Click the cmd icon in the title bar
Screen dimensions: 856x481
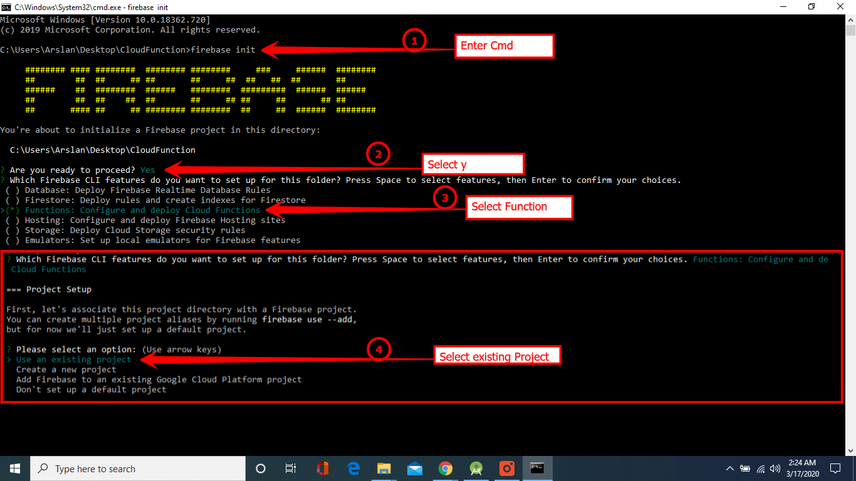tap(5, 7)
